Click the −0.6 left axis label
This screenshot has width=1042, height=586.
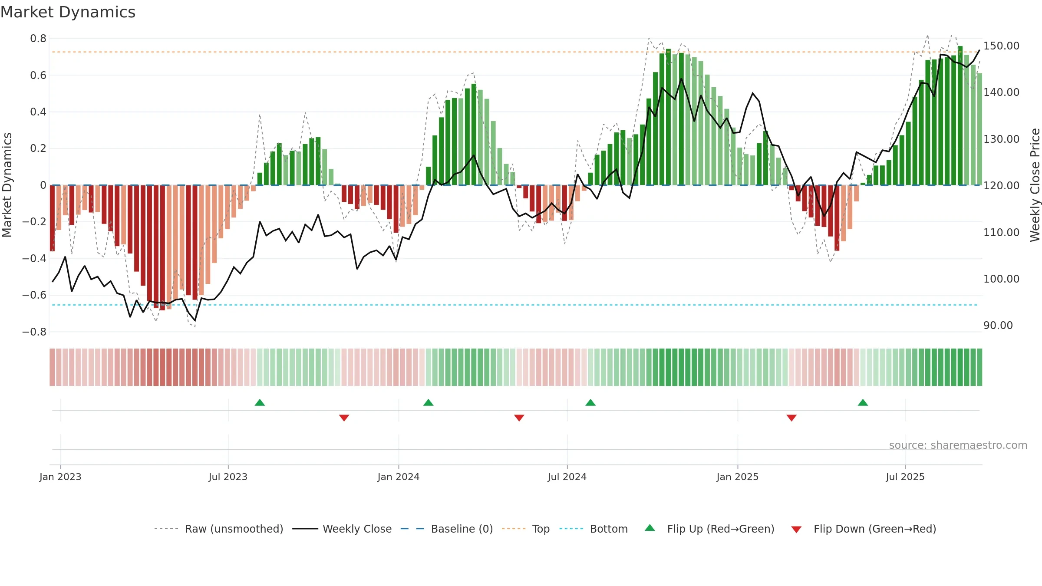34,295
